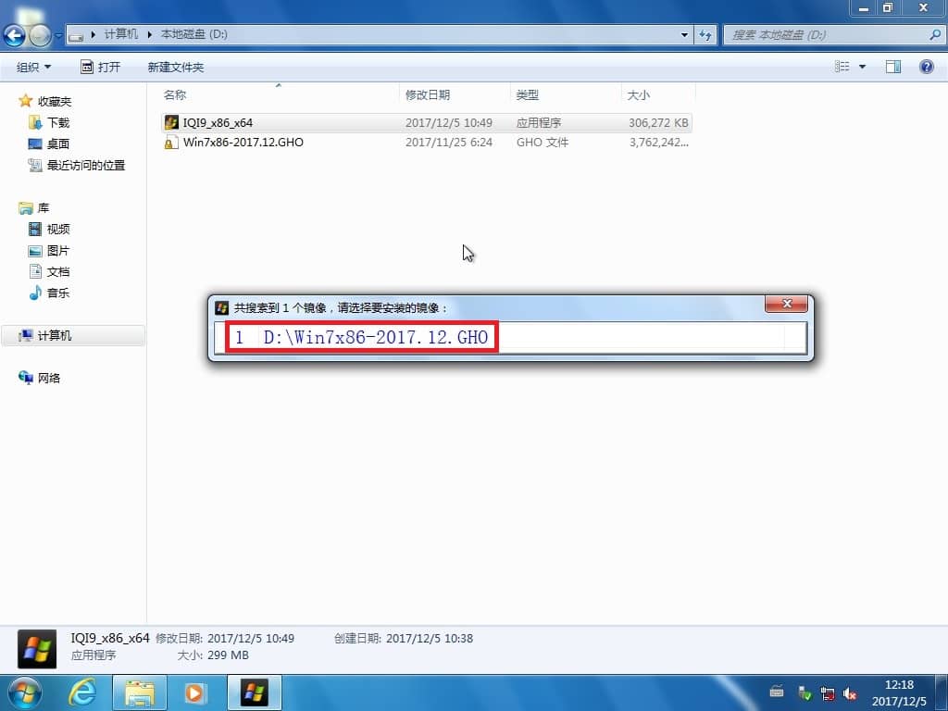Image resolution: width=948 pixels, height=711 pixels.
Task: Select 下载 under favorites
Action: coord(57,122)
